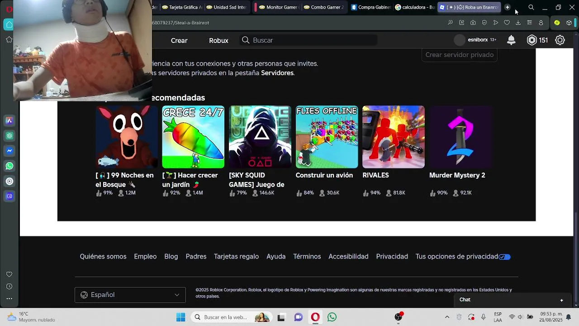Open bookmarks heart at sidebar bottom
Viewport: 579px width, 326px height.
pos(9,274)
